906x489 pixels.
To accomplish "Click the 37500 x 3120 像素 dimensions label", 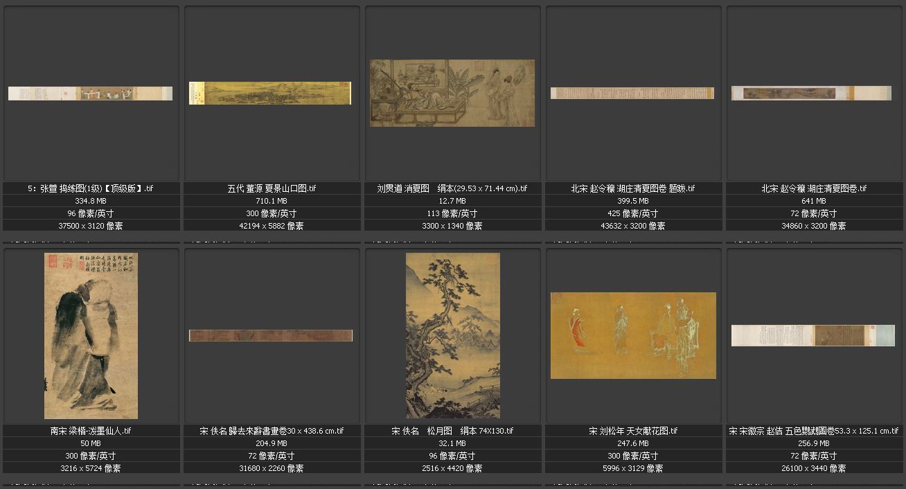I will pos(91,226).
